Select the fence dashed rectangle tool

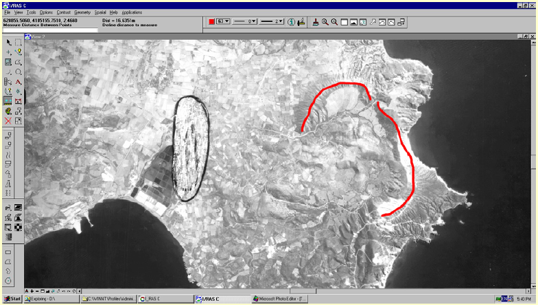click(x=19, y=42)
